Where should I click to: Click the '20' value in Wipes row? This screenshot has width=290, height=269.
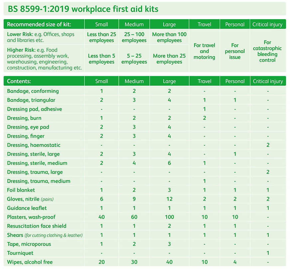(x=101, y=262)
